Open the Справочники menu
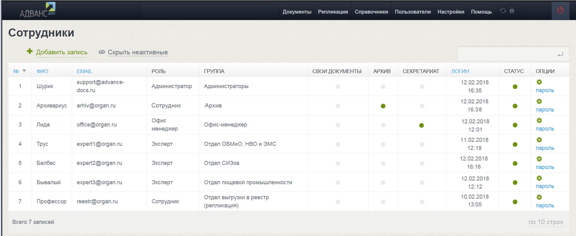 point(371,12)
